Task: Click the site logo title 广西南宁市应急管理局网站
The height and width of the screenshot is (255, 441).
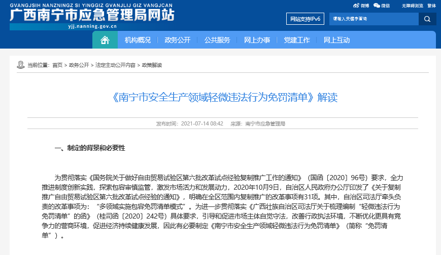Action: [x=91, y=15]
